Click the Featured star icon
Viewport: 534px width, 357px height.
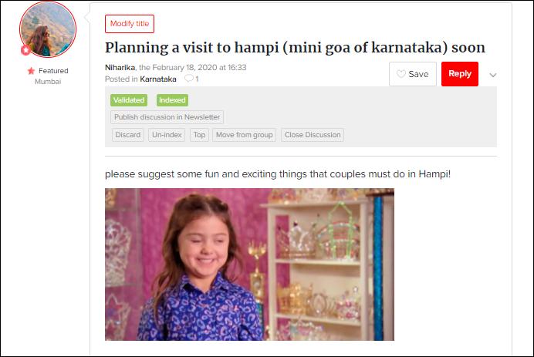coord(31,71)
